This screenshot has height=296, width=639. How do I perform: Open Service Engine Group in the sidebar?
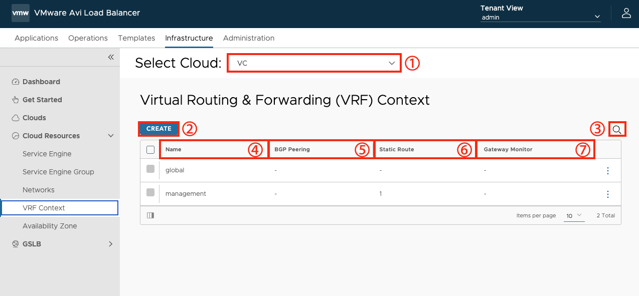coord(58,172)
